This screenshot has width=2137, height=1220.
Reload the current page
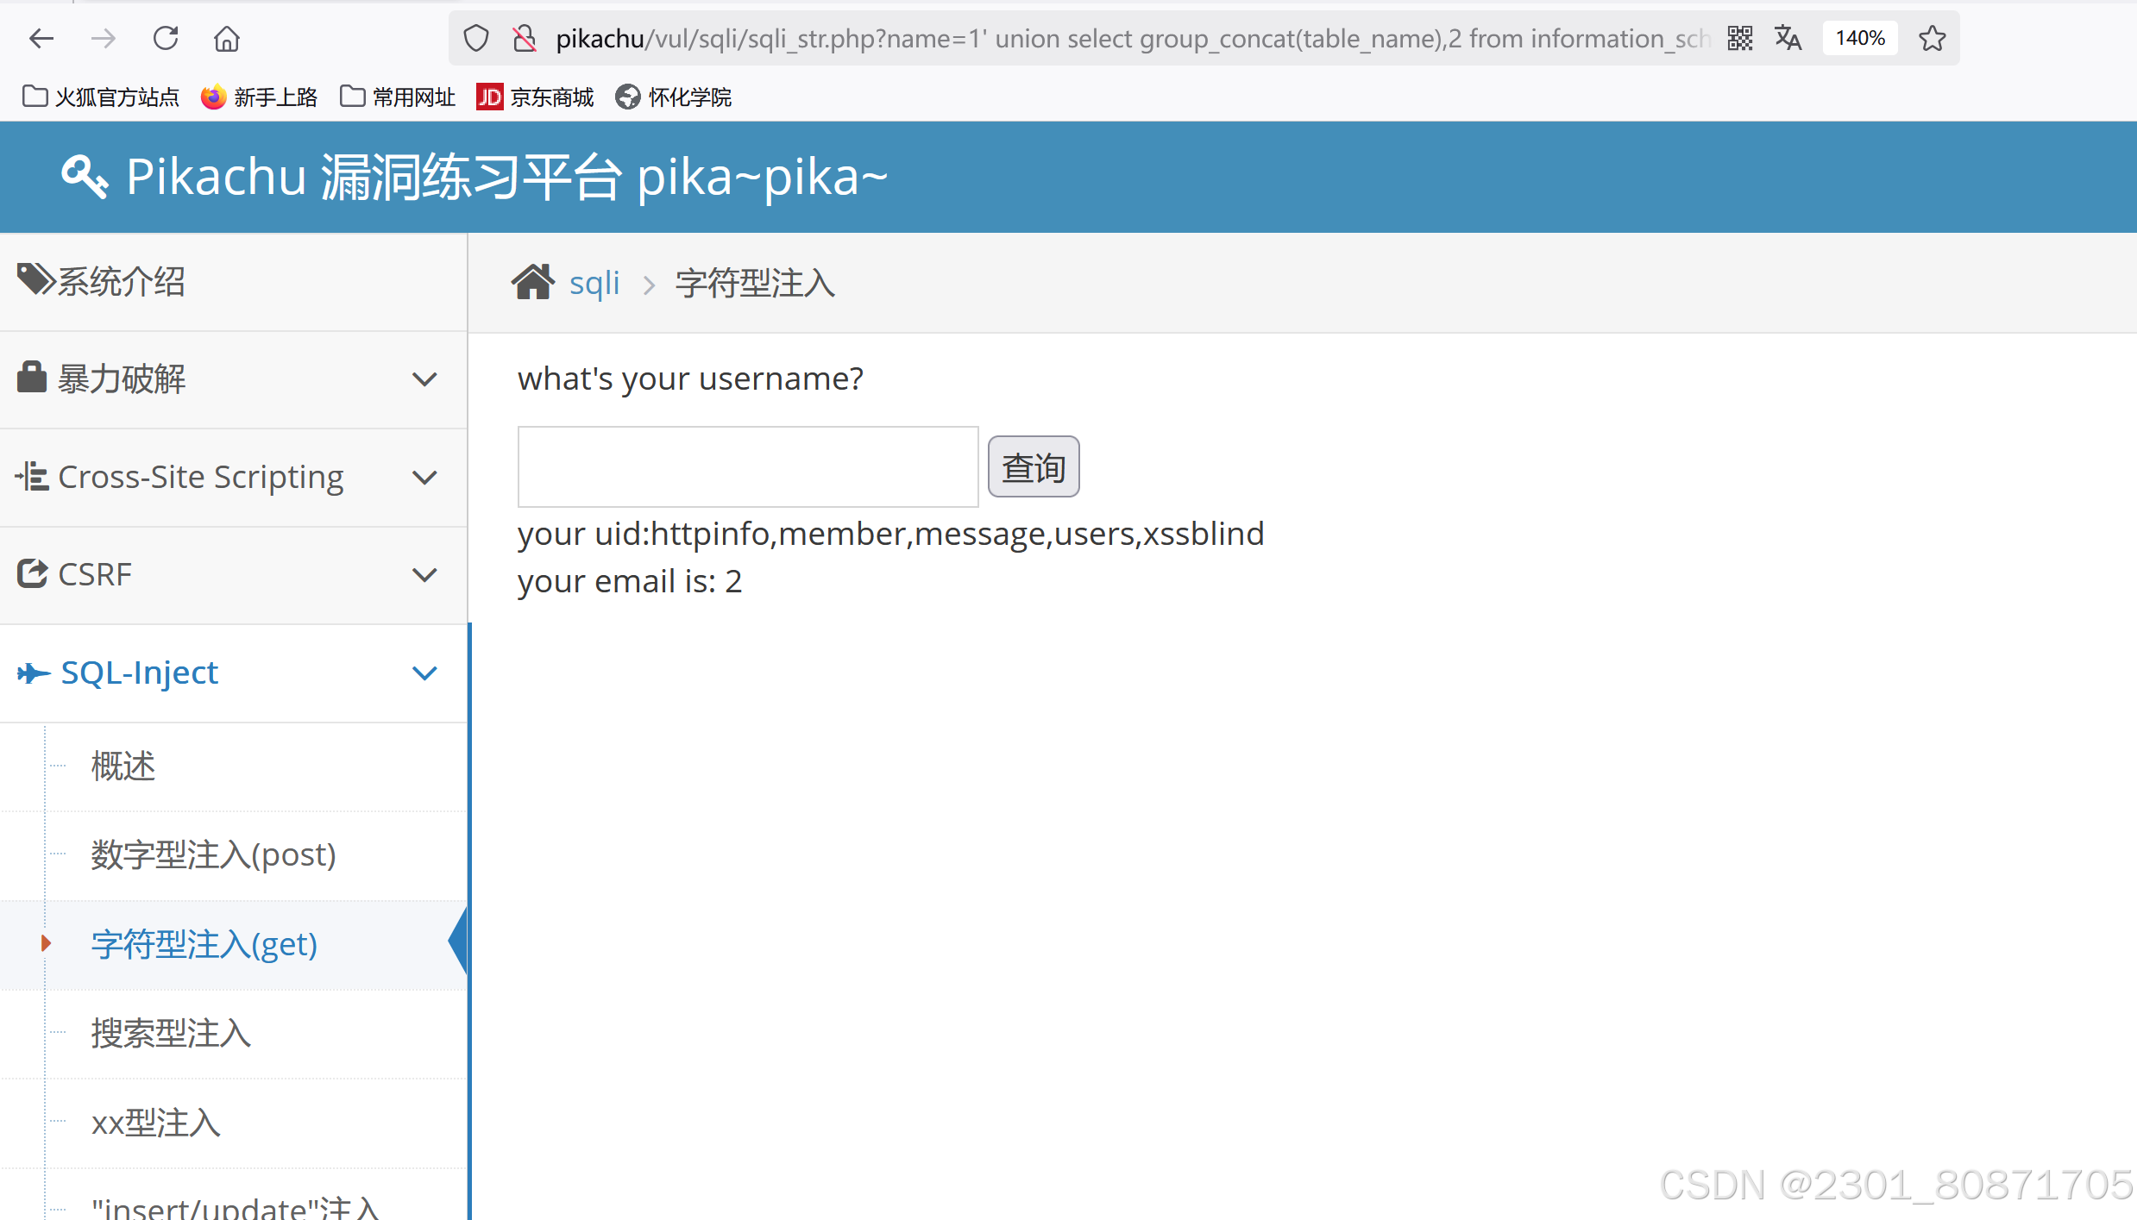pos(165,38)
